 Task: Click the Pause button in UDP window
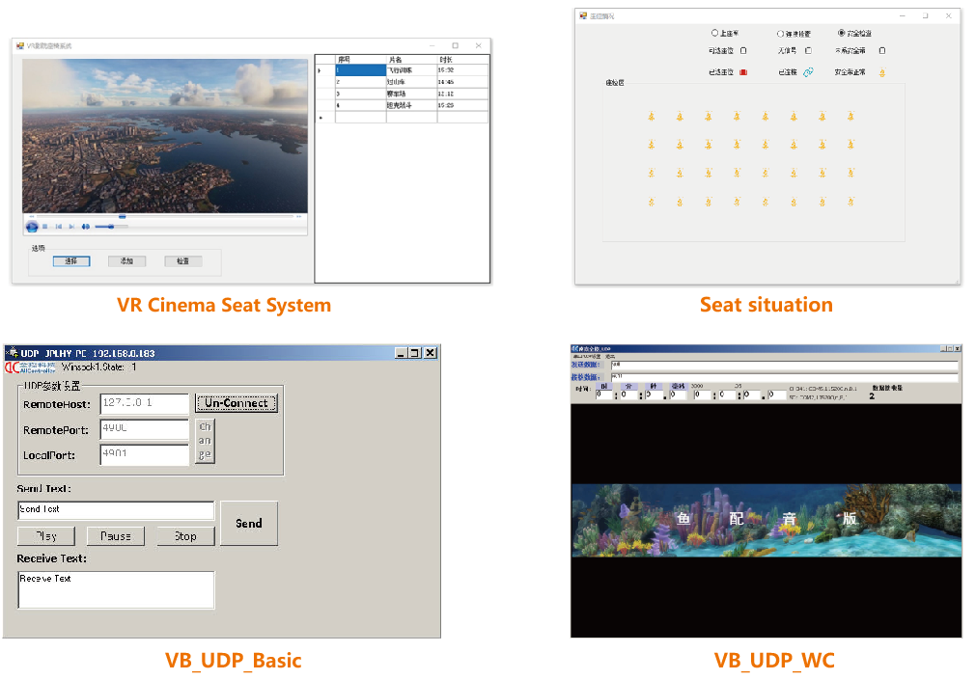click(x=116, y=536)
